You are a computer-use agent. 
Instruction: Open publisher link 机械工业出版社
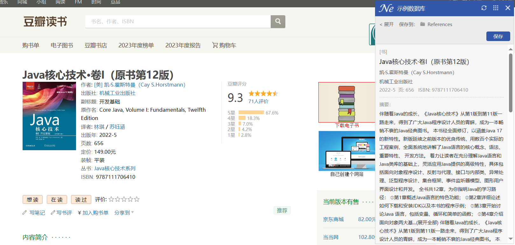click(117, 93)
